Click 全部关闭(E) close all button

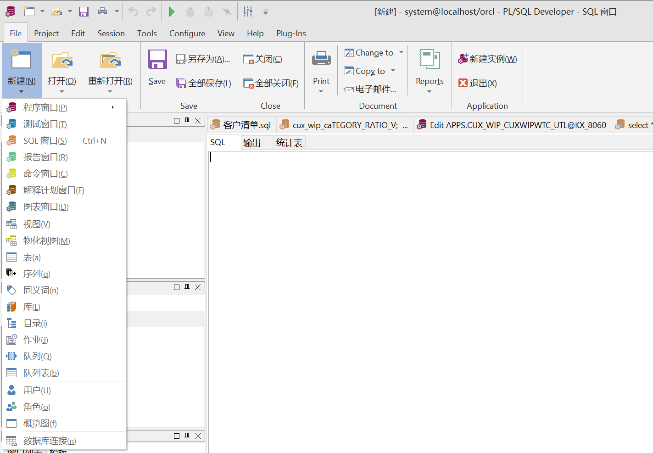(x=271, y=83)
